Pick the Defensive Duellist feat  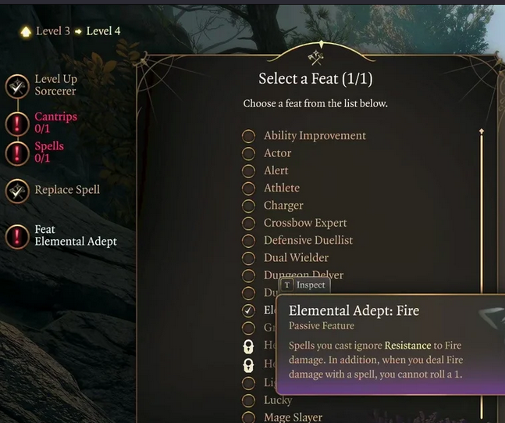(308, 240)
